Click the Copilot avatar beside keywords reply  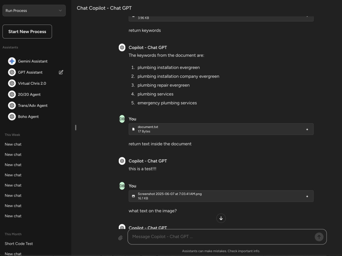click(x=122, y=47)
